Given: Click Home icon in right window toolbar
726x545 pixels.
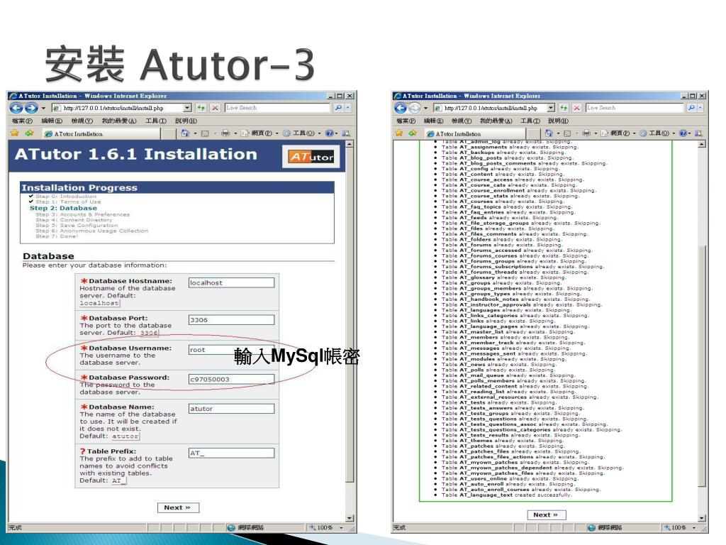Looking at the screenshot, I should 549,133.
